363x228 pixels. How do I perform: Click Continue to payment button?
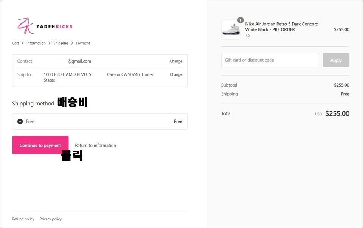tap(40, 145)
